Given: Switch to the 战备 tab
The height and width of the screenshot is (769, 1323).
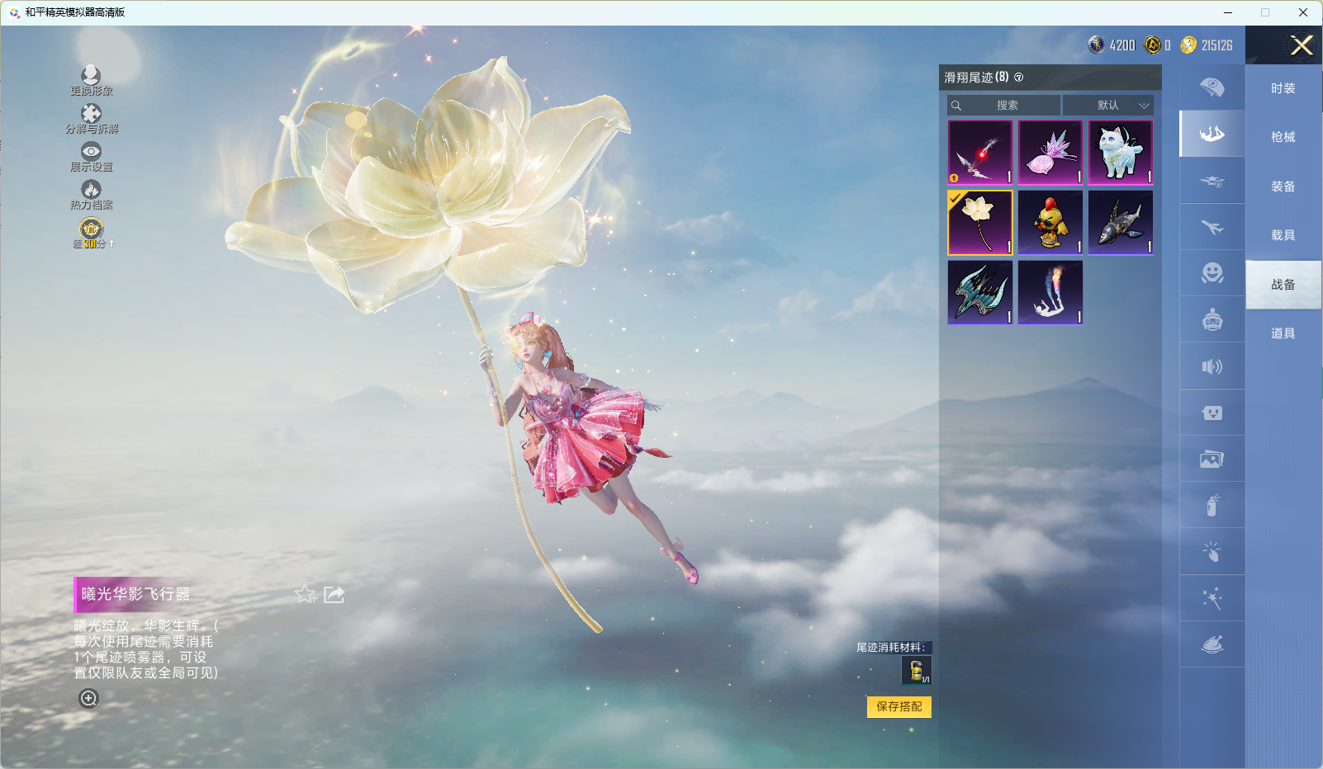Looking at the screenshot, I should pyautogui.click(x=1283, y=285).
